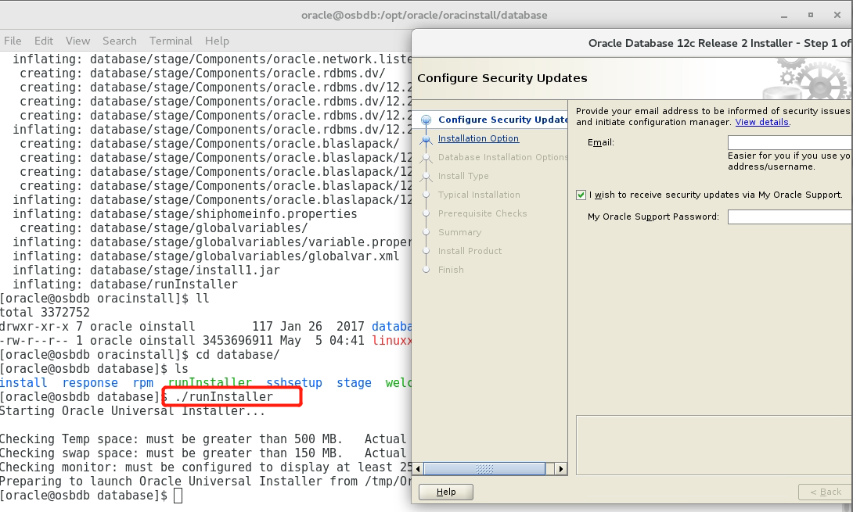The image size is (853, 512).
Task: Click the terminal cursor at the last prompt
Action: (x=178, y=496)
